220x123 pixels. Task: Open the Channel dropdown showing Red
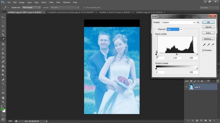pyautogui.click(x=174, y=29)
